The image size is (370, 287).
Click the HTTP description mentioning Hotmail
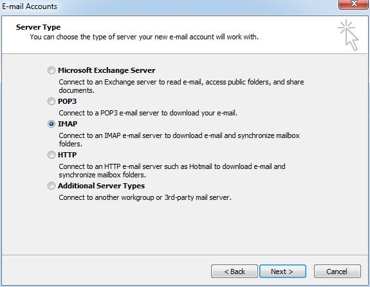coord(172,171)
